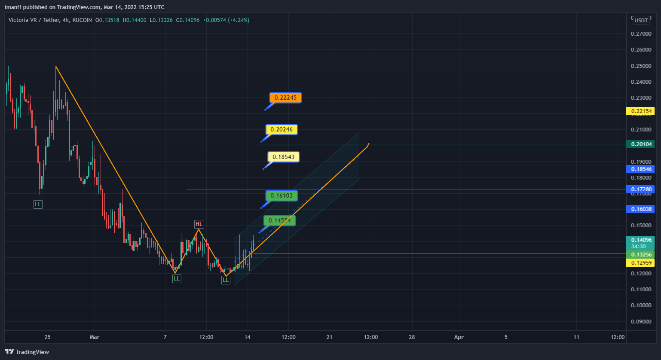
Task: Click the Apr label on time axis
Action: coord(459,337)
